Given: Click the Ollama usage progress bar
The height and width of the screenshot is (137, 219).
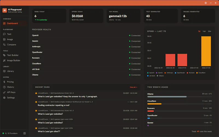Looking at the screenshot, I should [180, 97].
